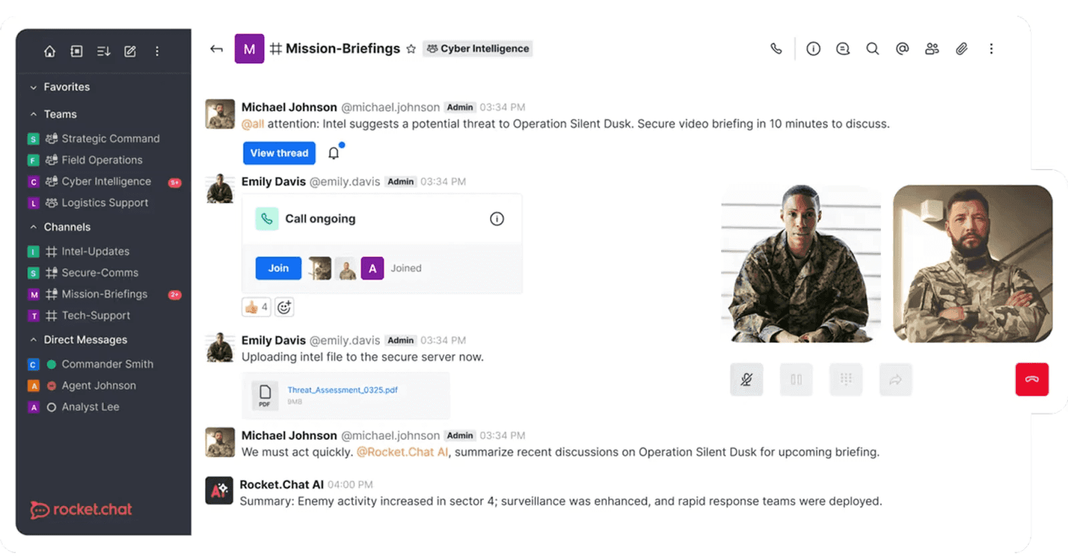Open direct message with Agent Johnson

point(103,386)
